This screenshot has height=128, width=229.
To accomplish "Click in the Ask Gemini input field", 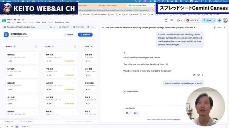I will pyautogui.click(x=155, y=108).
